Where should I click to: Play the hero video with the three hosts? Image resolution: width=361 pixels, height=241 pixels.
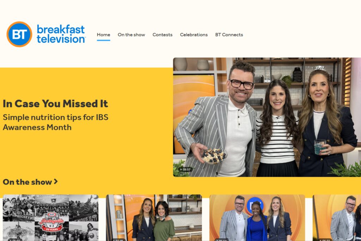pyautogui.click(x=267, y=117)
